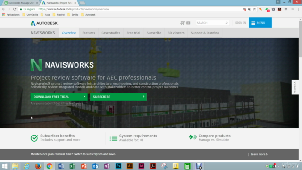Viewport: 302px width, 170px height.
Task: Click the green extension with red badge
Action: [x=267, y=9]
